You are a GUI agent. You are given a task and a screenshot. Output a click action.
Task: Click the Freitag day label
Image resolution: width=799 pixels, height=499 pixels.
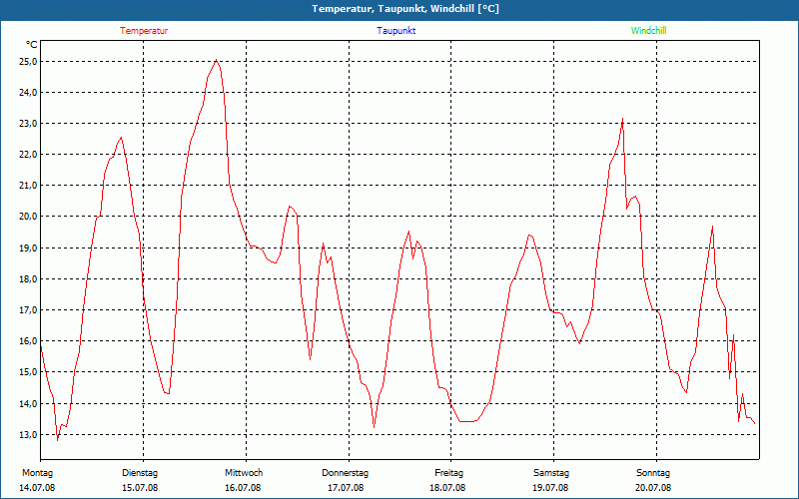(x=448, y=473)
